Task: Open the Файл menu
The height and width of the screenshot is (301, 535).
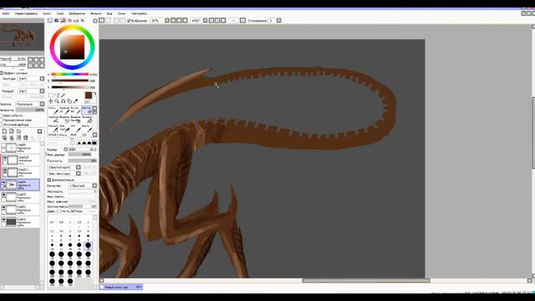Action: [6, 13]
